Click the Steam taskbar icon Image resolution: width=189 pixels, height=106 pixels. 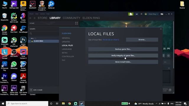tap(82, 103)
